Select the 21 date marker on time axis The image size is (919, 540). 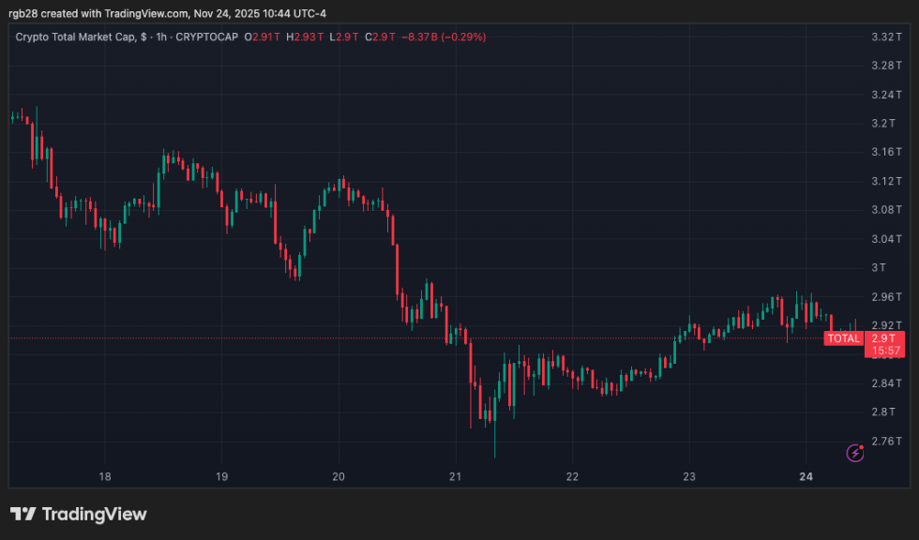(x=456, y=477)
